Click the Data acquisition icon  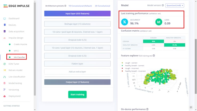click(5, 31)
